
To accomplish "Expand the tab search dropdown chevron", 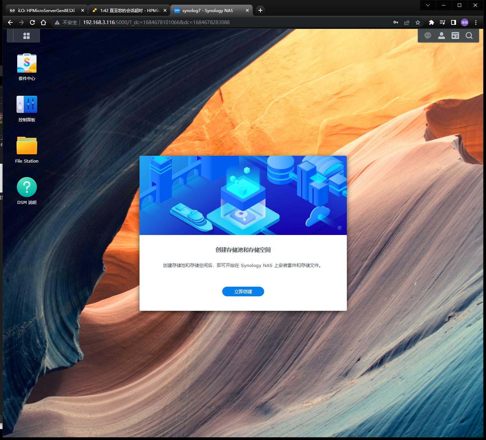I will (x=428, y=5).
